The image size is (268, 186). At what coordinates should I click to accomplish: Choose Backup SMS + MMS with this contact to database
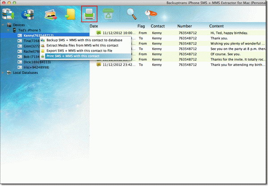(x=85, y=40)
